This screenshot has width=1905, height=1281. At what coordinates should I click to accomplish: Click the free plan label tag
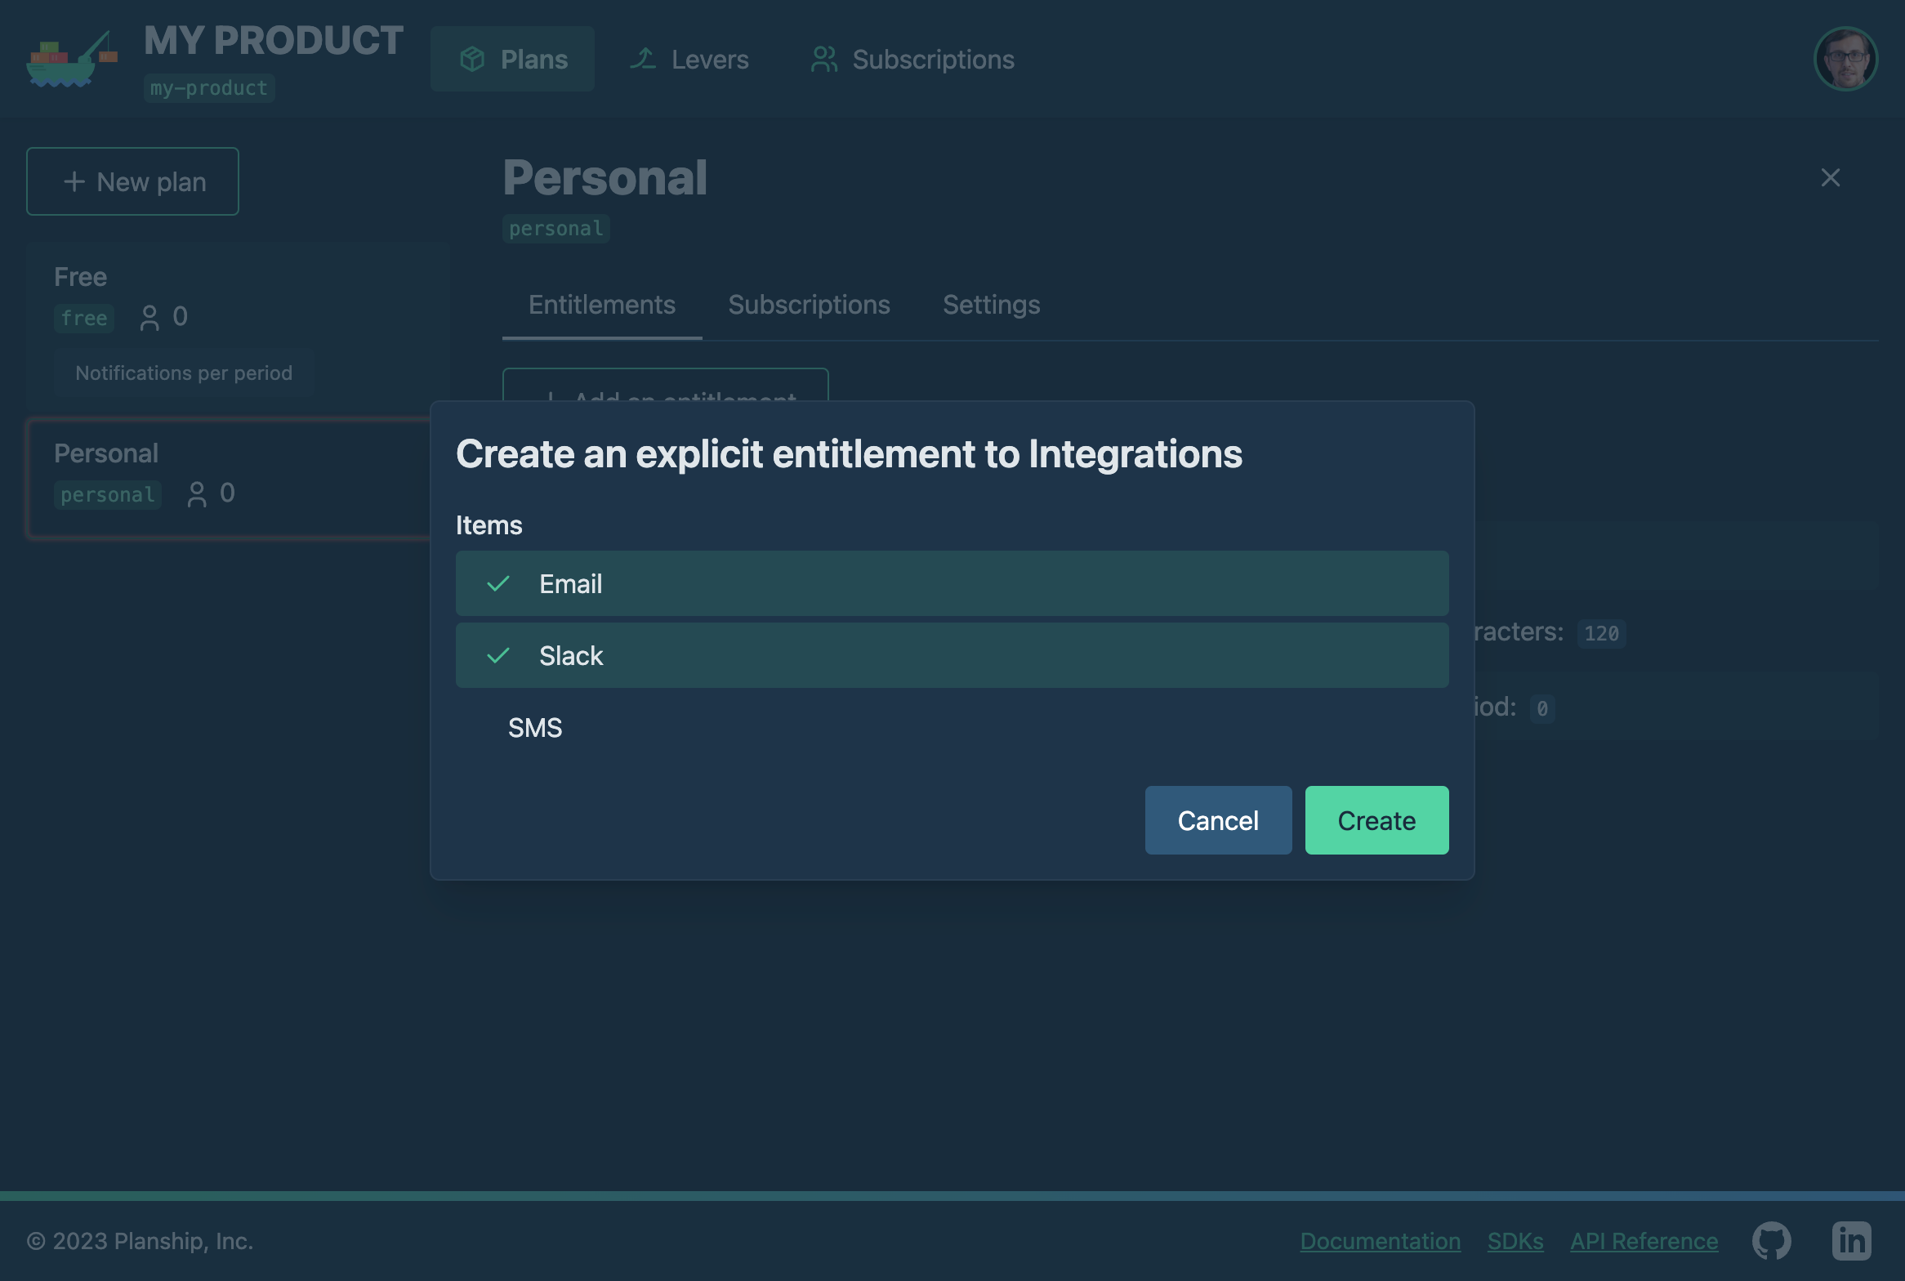(83, 317)
